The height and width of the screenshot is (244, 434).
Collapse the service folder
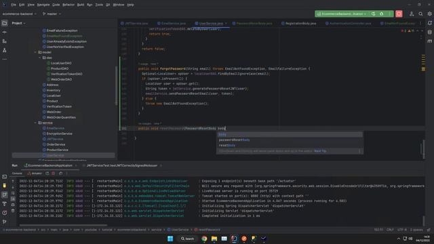pos(35,123)
